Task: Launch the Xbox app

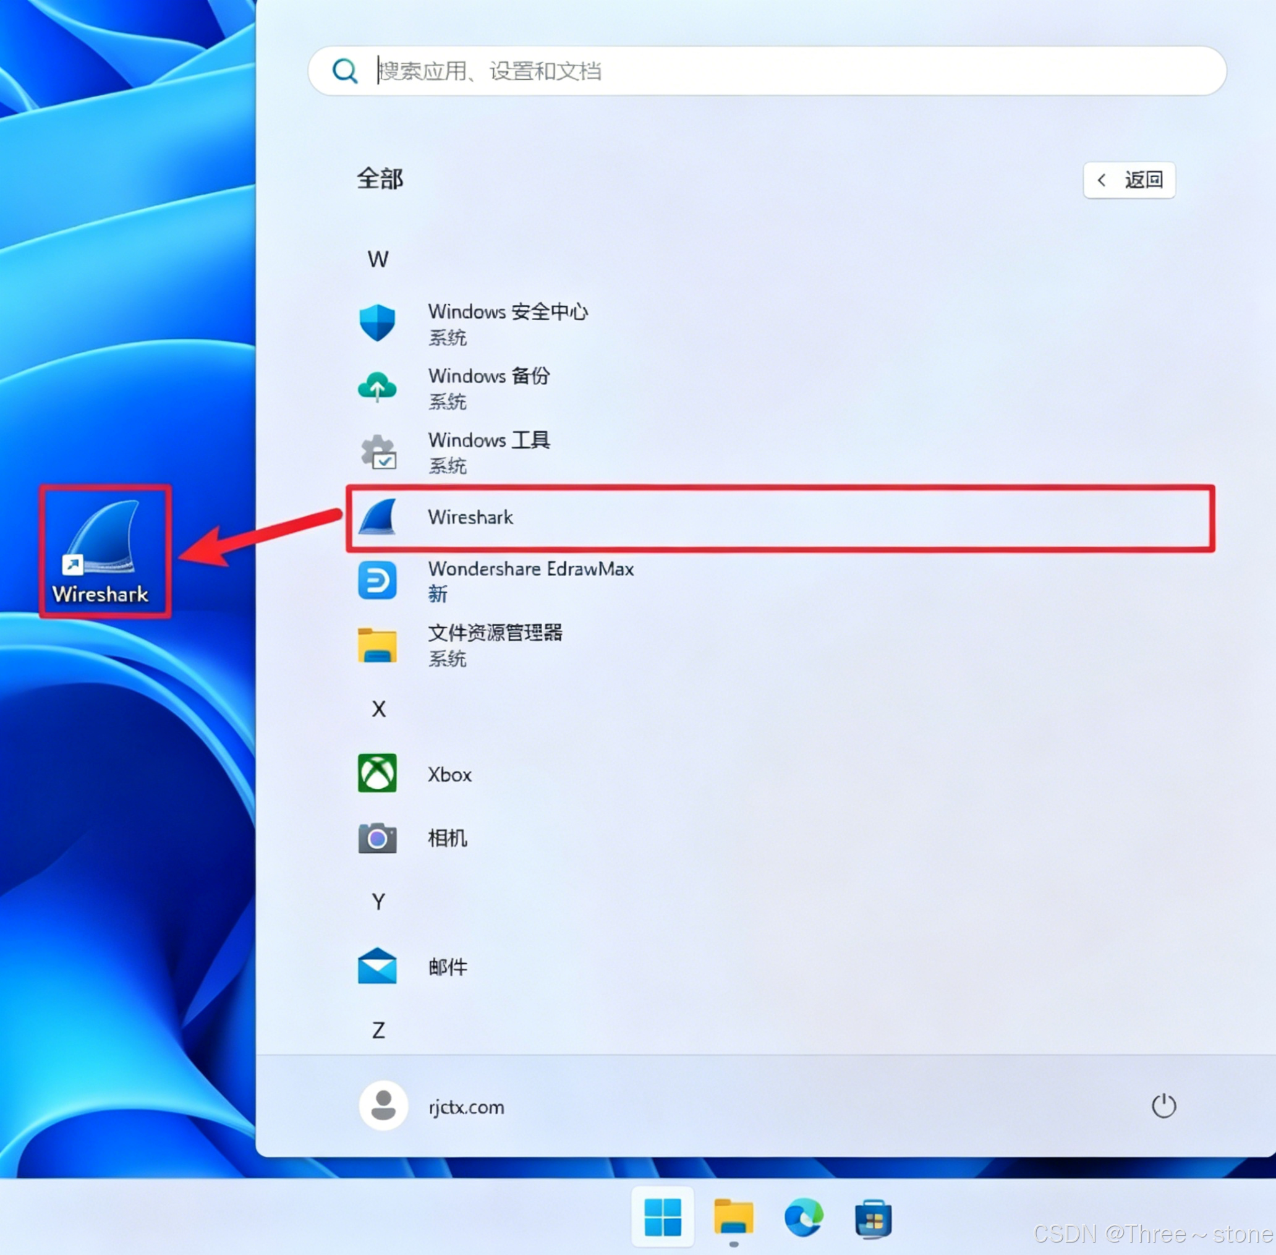Action: point(449,775)
